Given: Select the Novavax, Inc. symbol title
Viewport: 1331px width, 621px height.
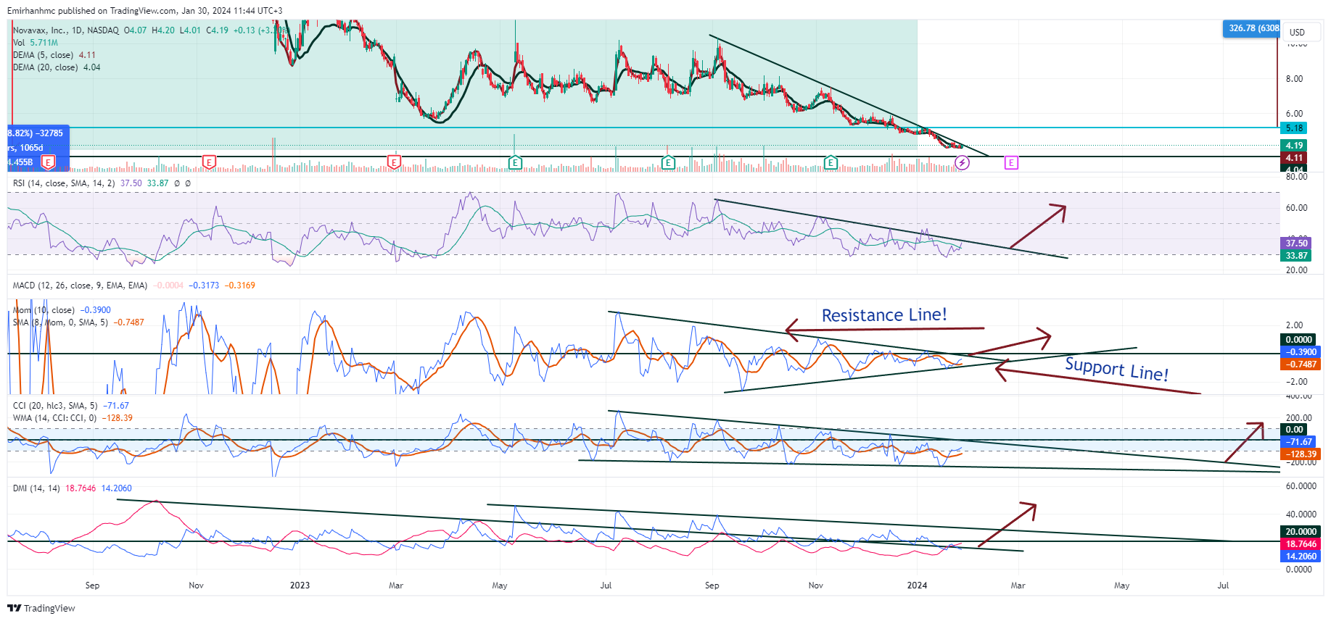Looking at the screenshot, I should 65,30.
